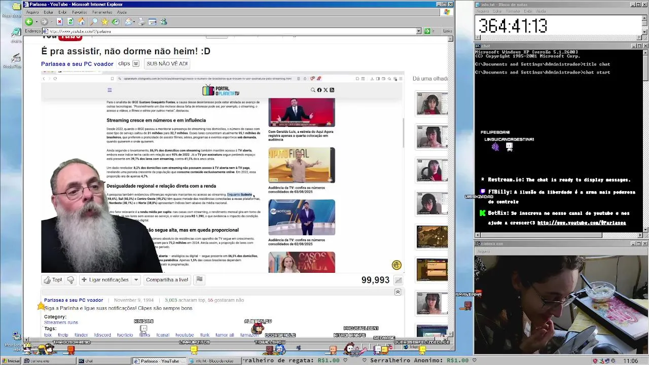Screen dimensions: 649x365
Task: Click the chat window horizontal scrollbar
Action: (559, 235)
